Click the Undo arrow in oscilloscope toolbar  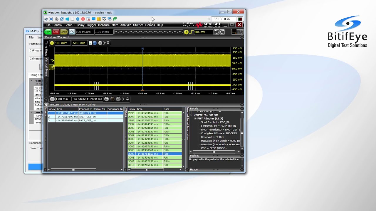point(216,32)
